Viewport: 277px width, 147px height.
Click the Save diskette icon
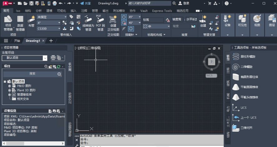31,3
